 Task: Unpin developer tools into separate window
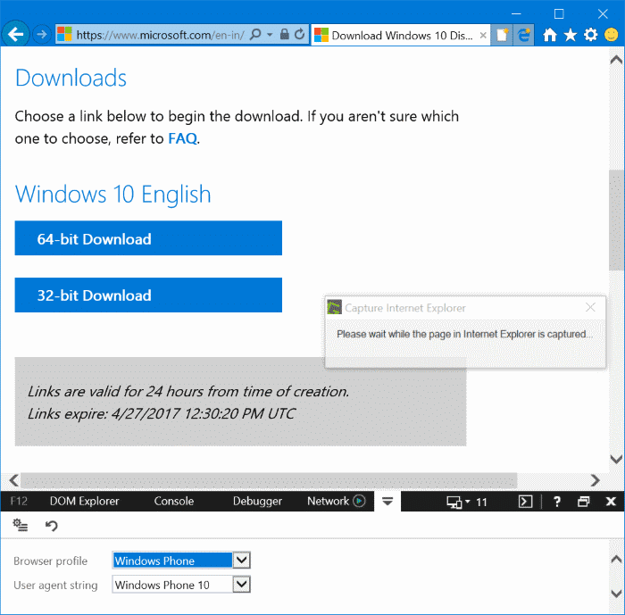584,502
